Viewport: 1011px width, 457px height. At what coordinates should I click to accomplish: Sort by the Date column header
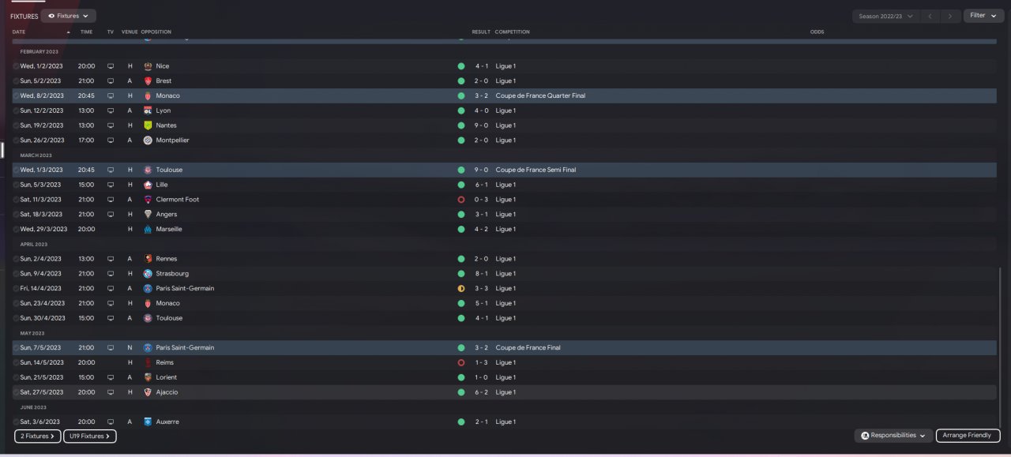pos(19,32)
